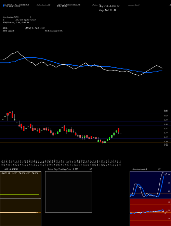The image size is (171, 226).
Task: Click the 'Stochastics & R' panel title
Action: pyautogui.click(x=140, y=169)
